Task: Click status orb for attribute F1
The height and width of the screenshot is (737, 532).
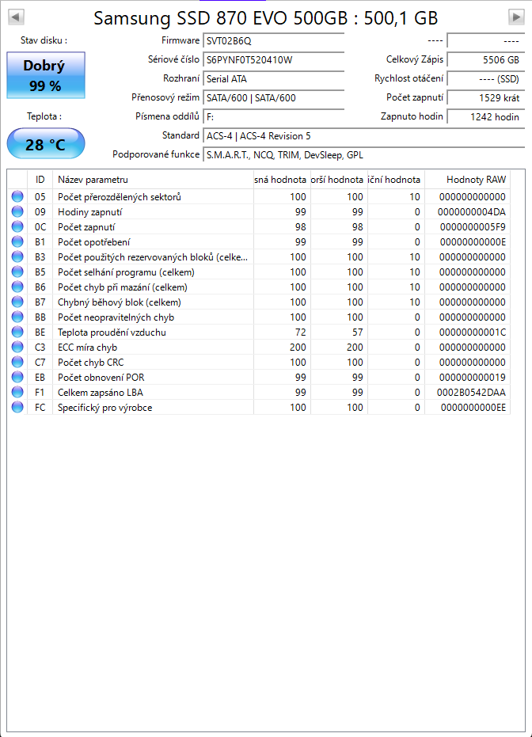Action: click(17, 392)
